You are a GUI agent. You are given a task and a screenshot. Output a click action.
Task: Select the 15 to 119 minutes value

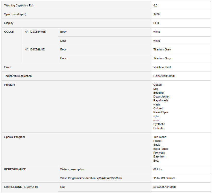(x=164, y=178)
